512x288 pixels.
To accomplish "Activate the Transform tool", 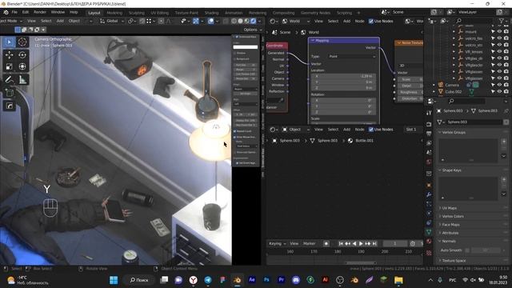I will (22, 67).
